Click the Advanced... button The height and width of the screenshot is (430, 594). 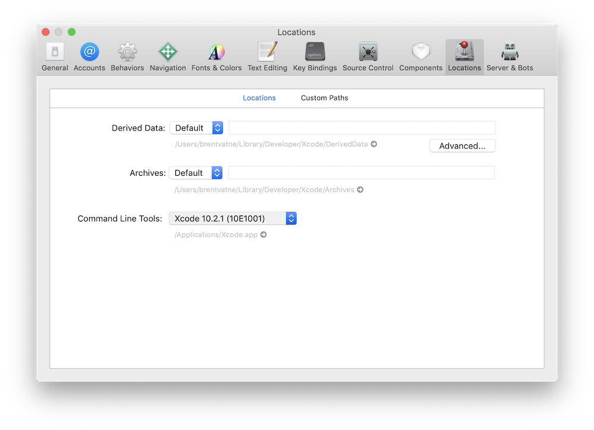[462, 146]
